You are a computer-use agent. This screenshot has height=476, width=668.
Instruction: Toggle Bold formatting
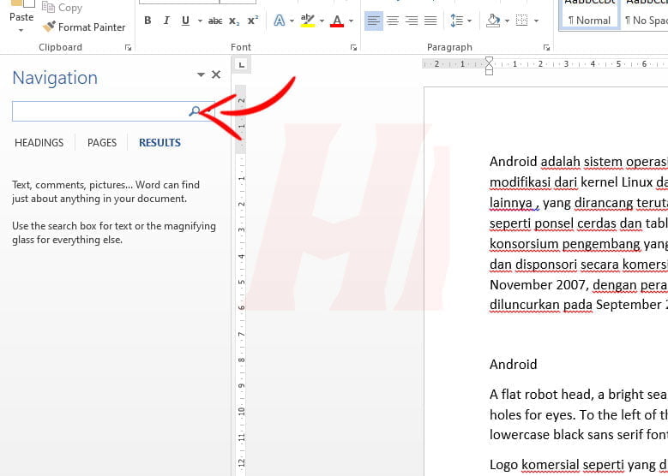(x=147, y=21)
